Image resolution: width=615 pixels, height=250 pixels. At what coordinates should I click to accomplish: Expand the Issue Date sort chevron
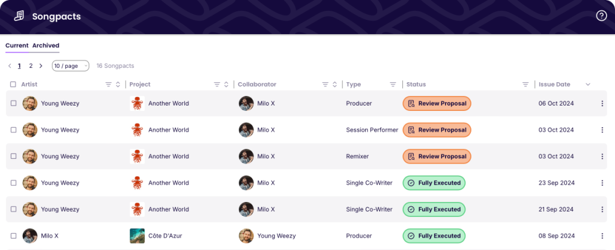pos(588,85)
